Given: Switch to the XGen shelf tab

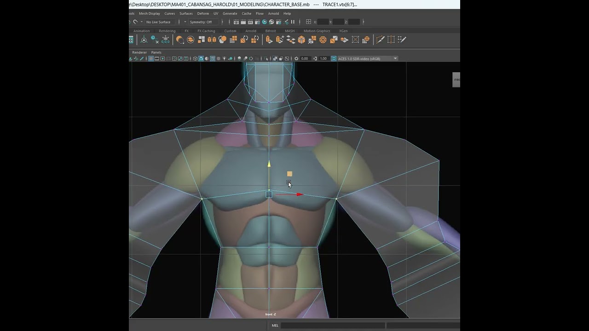Looking at the screenshot, I should tap(343, 31).
